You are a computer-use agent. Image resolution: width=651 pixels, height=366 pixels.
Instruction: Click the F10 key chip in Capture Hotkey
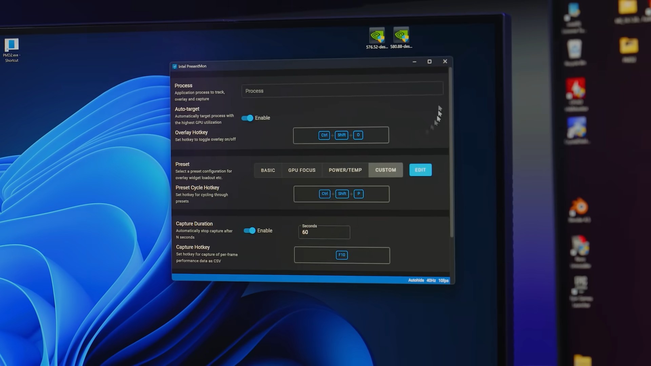click(341, 255)
